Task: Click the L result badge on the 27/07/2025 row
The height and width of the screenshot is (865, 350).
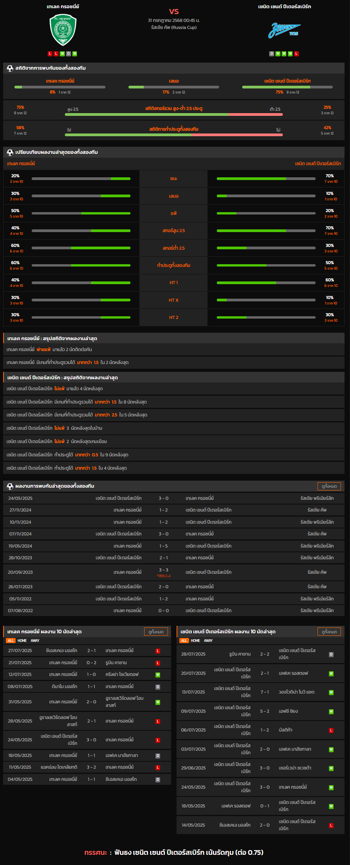Action: click(158, 651)
